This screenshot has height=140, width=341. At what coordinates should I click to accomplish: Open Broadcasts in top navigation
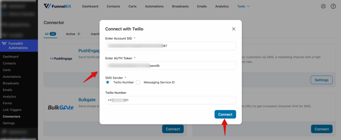point(180,6)
